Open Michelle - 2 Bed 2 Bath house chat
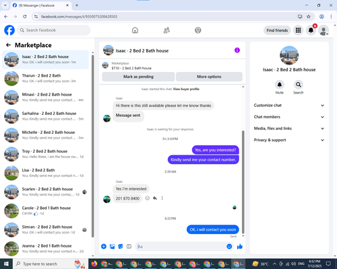This screenshot has height=269, width=337. tap(45, 135)
